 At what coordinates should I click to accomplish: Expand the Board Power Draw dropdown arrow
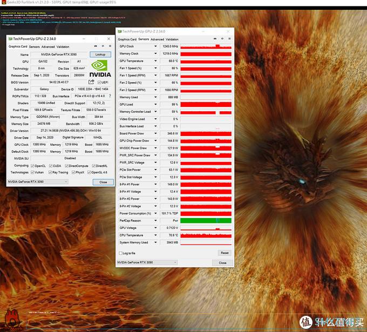click(155, 133)
